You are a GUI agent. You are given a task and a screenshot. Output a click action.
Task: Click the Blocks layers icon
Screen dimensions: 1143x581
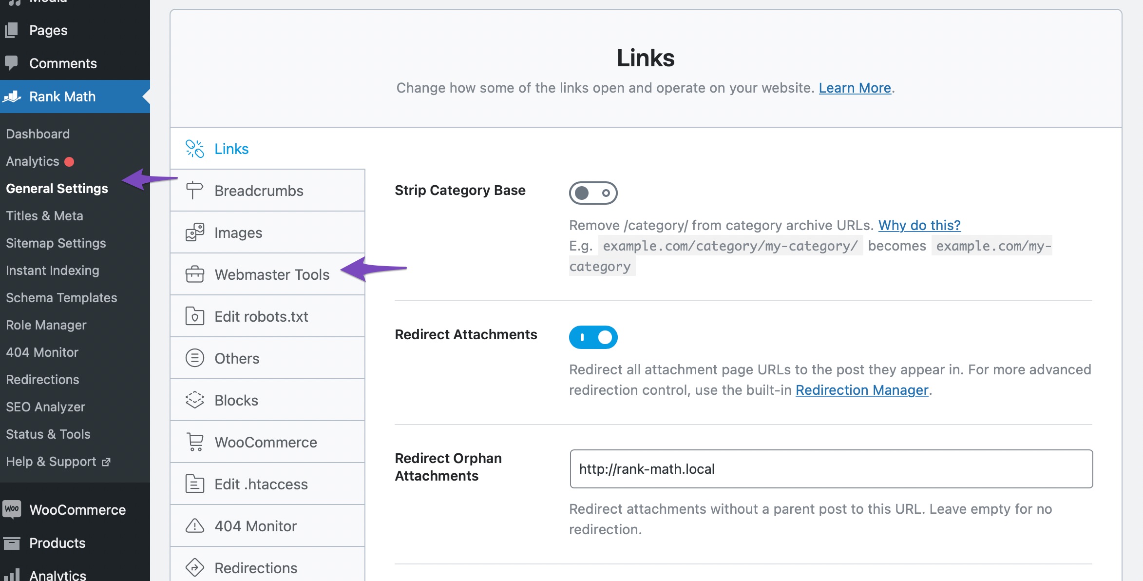[x=194, y=400]
